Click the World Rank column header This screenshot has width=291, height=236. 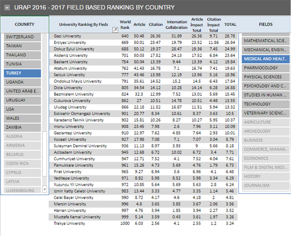click(125, 25)
